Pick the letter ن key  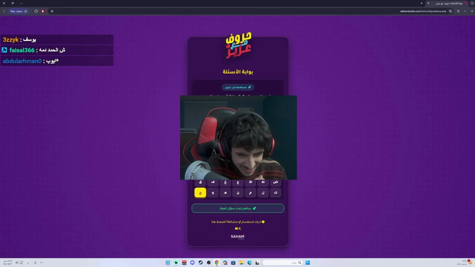tap(238, 192)
